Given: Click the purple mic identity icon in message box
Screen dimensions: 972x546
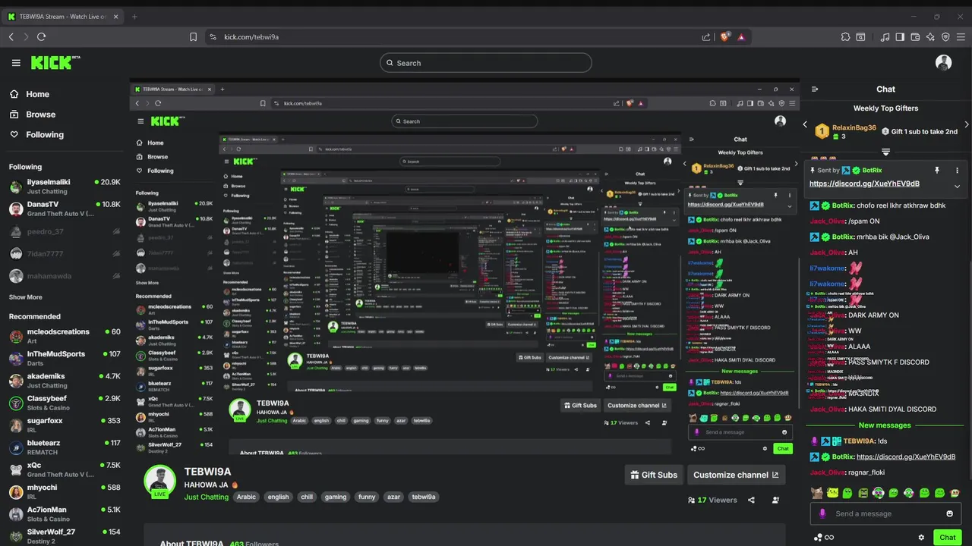Looking at the screenshot, I should 822,513.
